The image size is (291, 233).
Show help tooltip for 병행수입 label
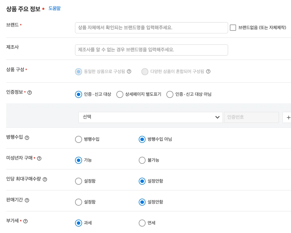[27, 138]
